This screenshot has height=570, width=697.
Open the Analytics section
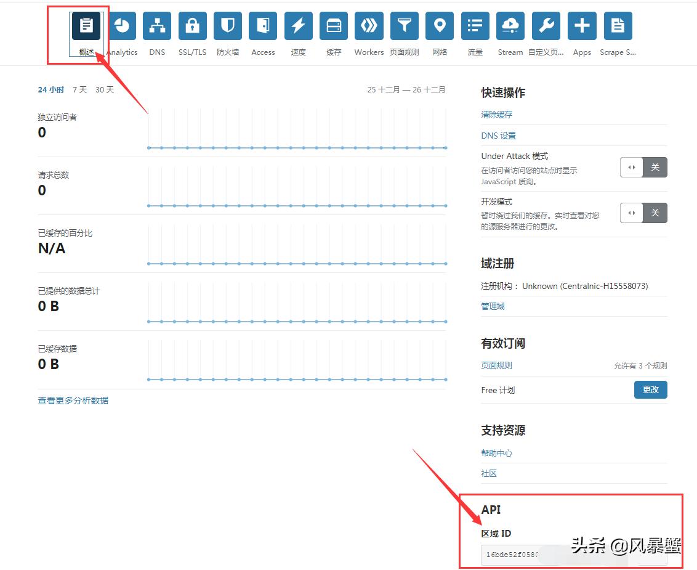(121, 25)
